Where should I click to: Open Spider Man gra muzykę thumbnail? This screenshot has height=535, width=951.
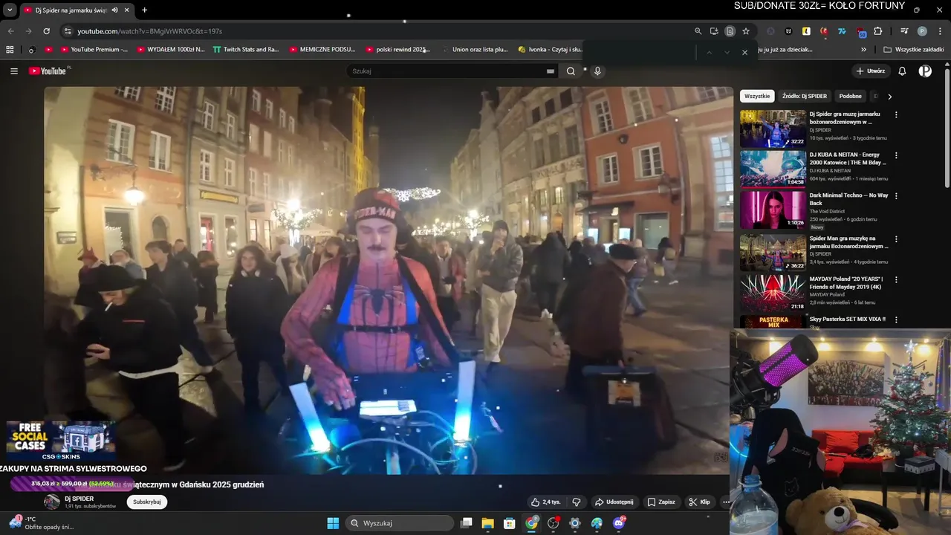click(x=773, y=253)
